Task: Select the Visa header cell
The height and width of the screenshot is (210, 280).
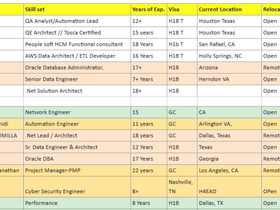Action: (x=182, y=9)
